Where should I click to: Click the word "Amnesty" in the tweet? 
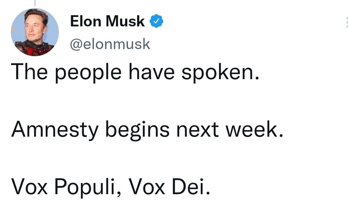55,130
